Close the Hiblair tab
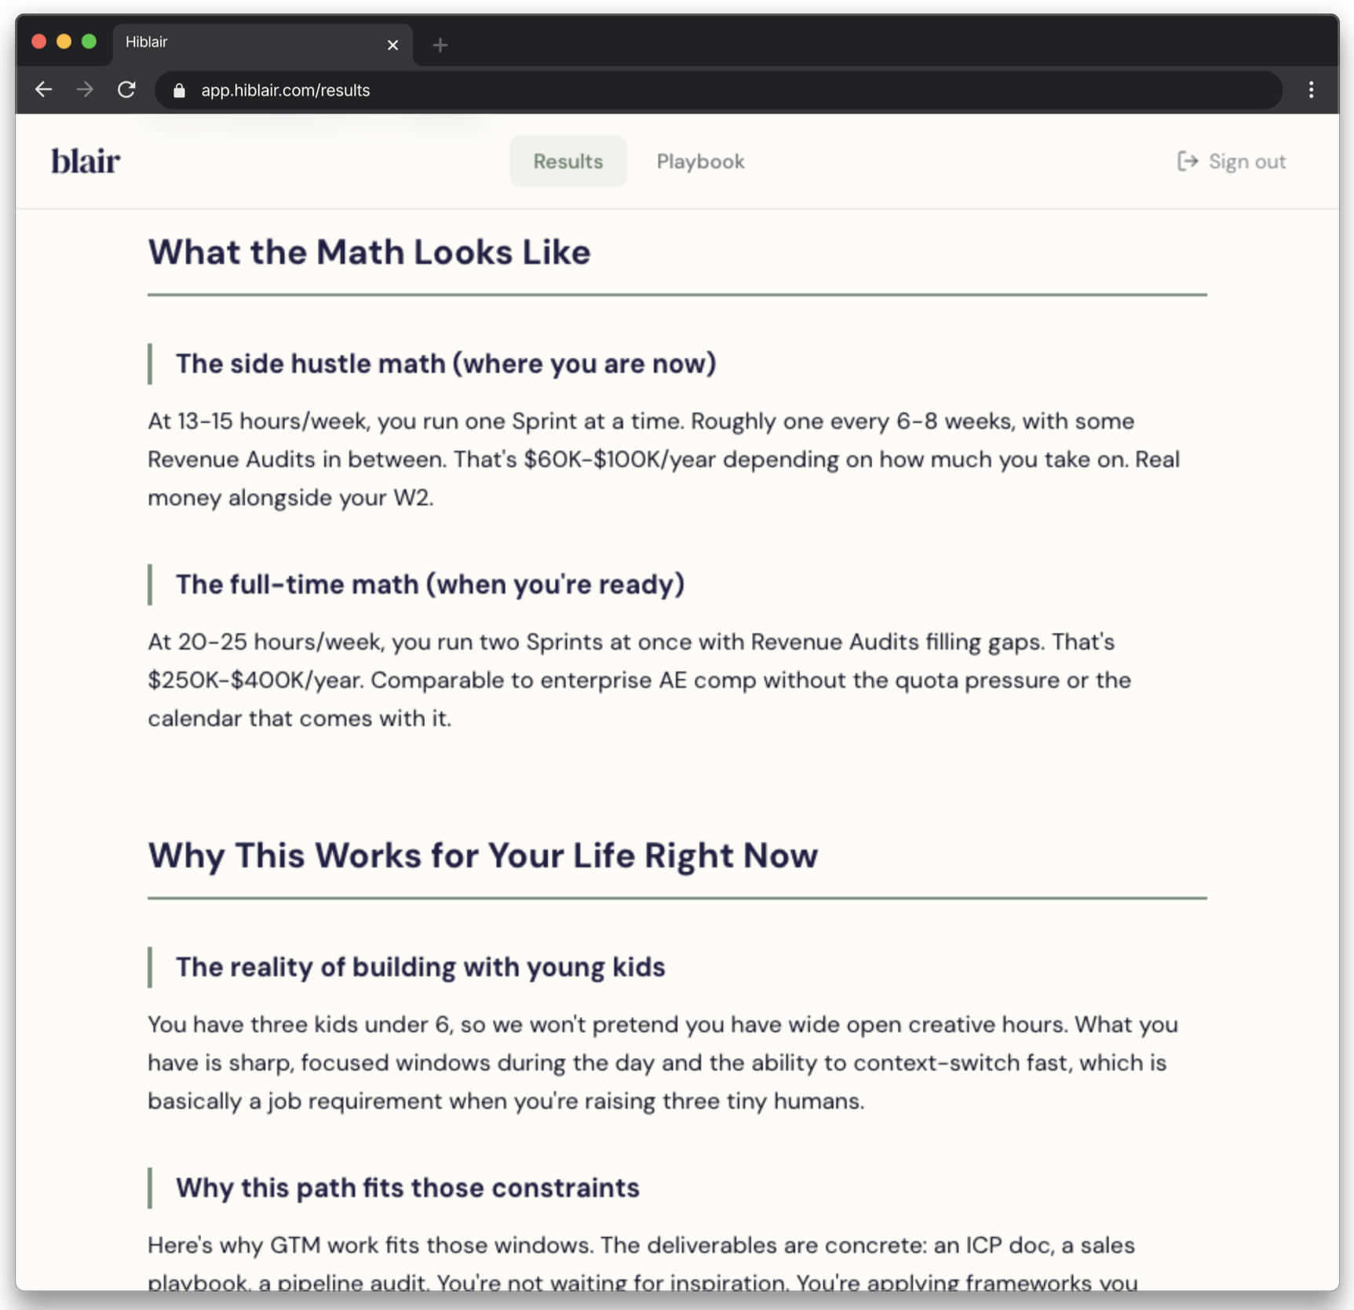The width and height of the screenshot is (1354, 1310). [392, 46]
